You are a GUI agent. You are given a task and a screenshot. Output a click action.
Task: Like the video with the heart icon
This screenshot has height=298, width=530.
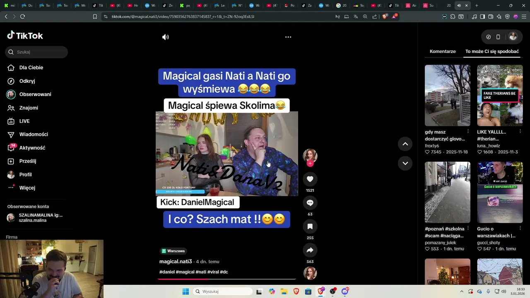coord(310,179)
